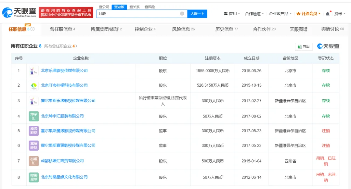Image resolution: width=351 pixels, height=189 pixels.
Task: Click the 魔漾影视 purple logo
Action: click(x=33, y=131)
